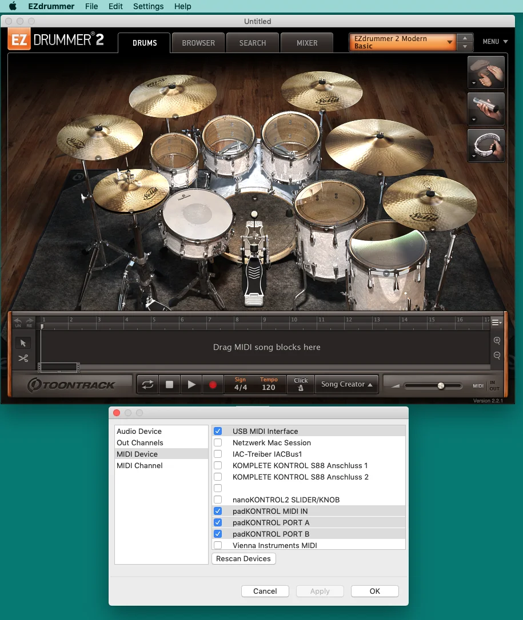Toggle the Click metronome

pos(301,384)
